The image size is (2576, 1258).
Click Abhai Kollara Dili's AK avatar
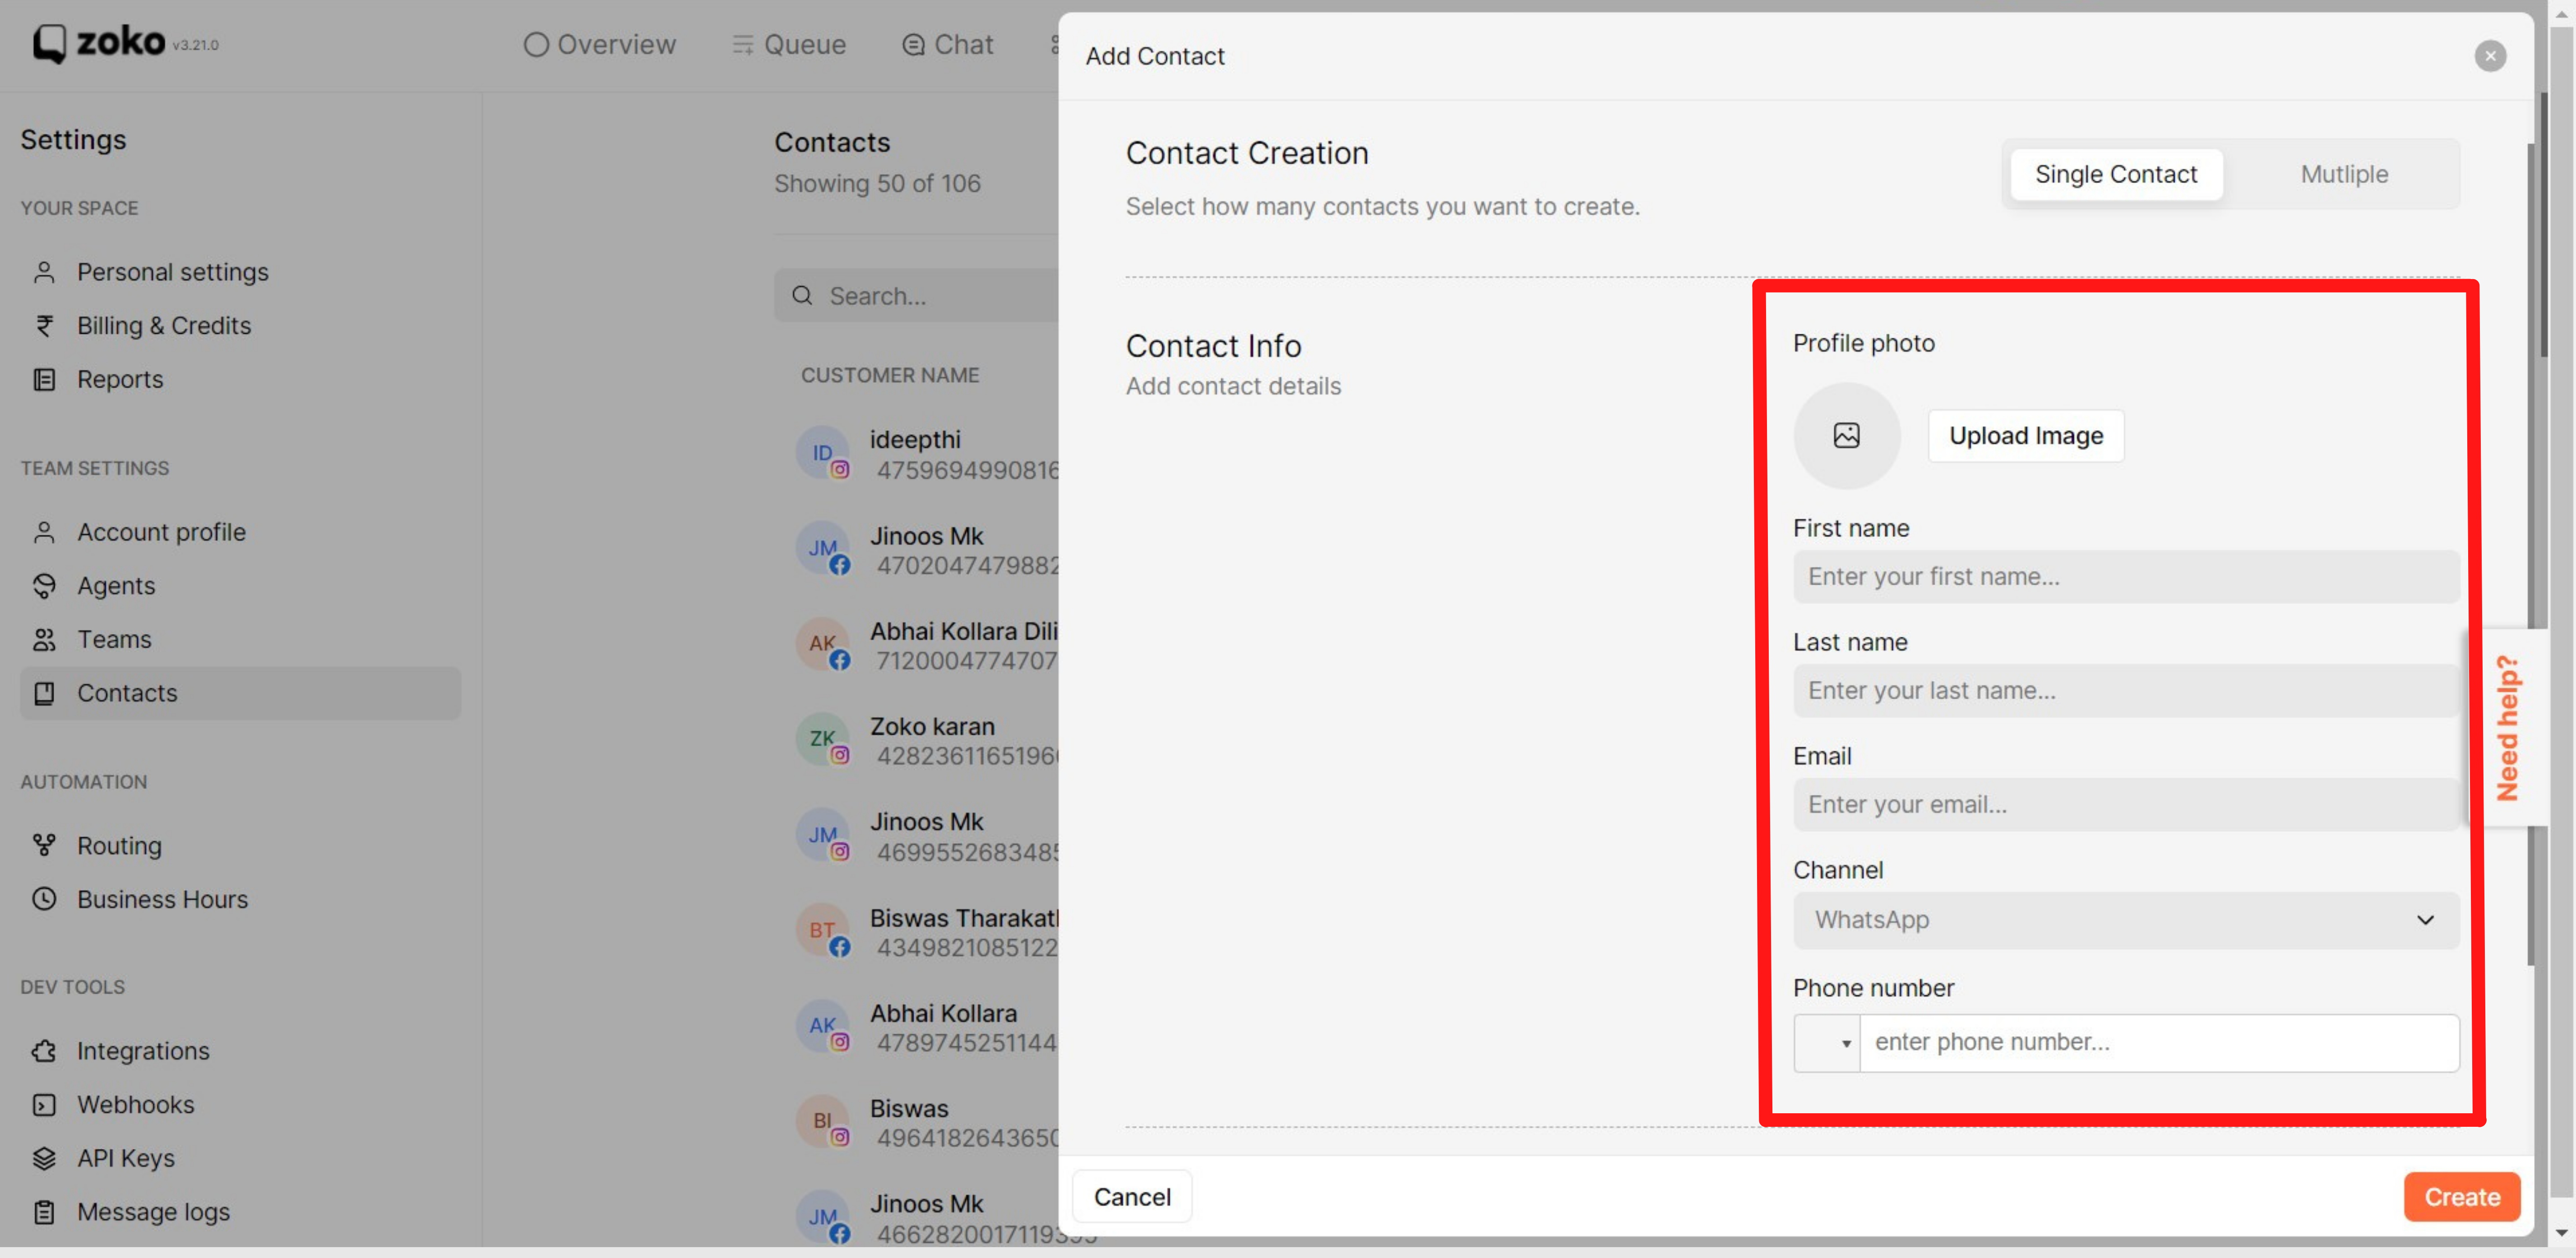tap(822, 643)
